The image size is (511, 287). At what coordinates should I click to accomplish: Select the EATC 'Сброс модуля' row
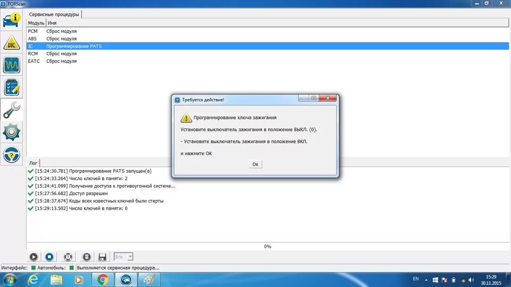tap(268, 61)
